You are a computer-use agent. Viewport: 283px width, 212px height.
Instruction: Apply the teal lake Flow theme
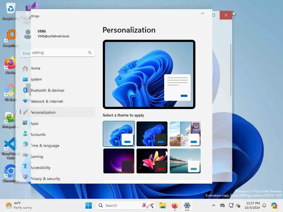[x=185, y=161]
